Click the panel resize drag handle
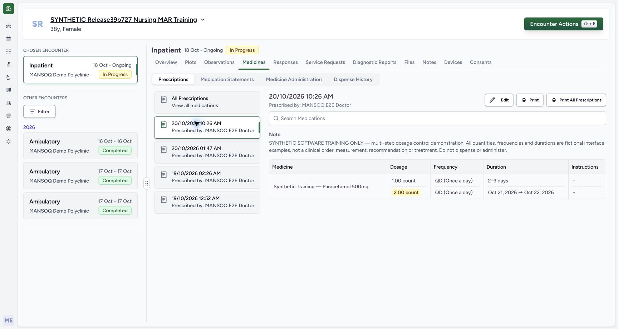 tap(147, 184)
